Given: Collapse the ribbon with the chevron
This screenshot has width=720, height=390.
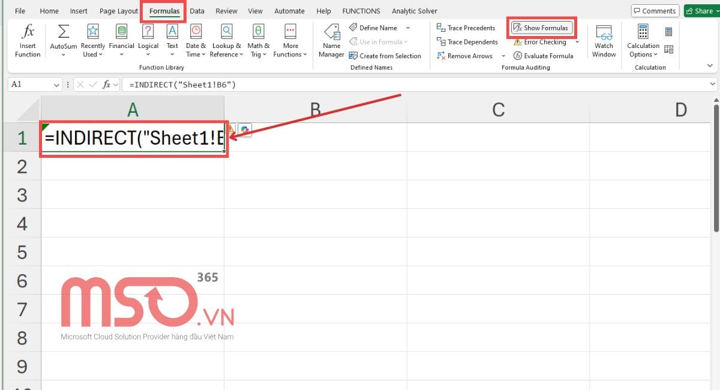Looking at the screenshot, I should [710, 65].
